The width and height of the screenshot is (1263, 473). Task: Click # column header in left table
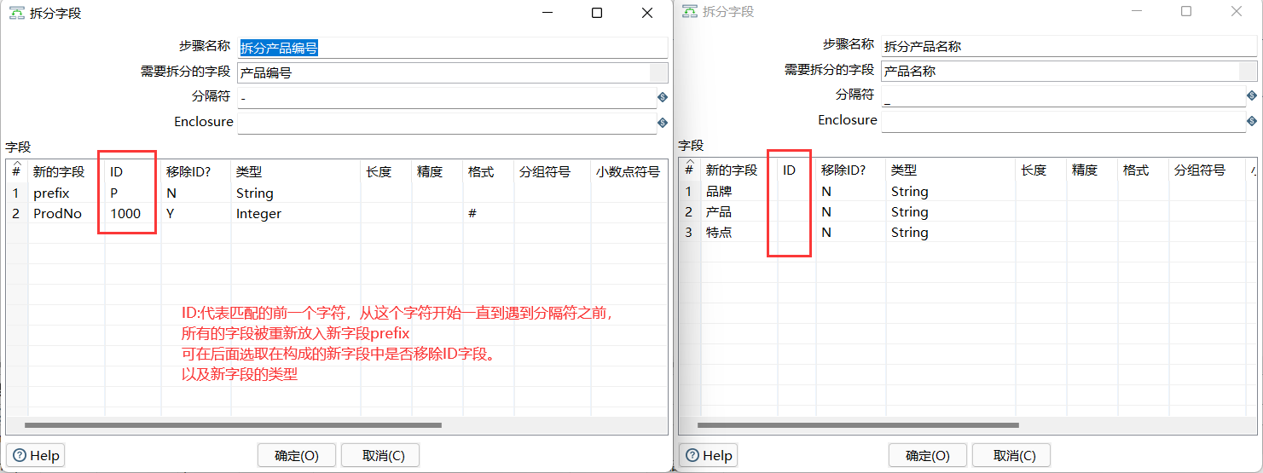[x=17, y=171]
